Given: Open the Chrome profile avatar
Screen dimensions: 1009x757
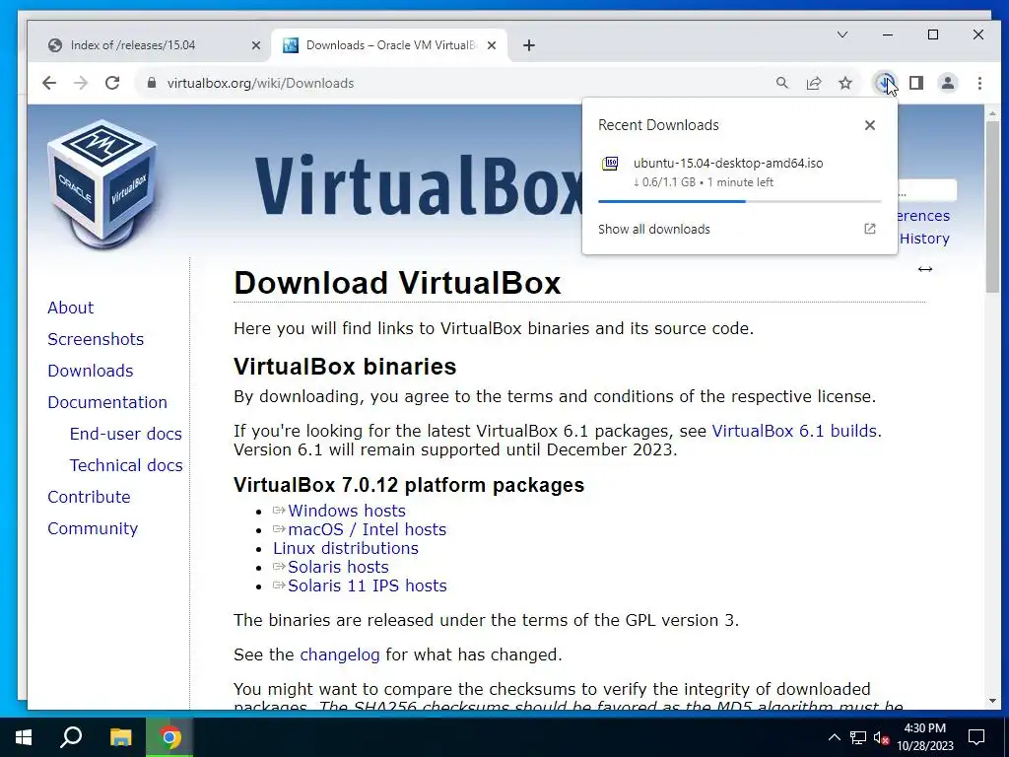Looking at the screenshot, I should pos(948,83).
